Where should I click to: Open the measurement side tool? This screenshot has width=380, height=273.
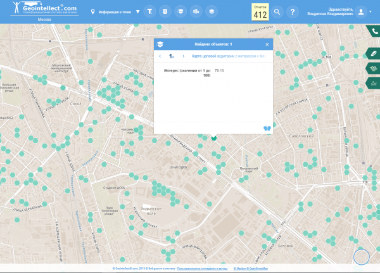[374, 84]
